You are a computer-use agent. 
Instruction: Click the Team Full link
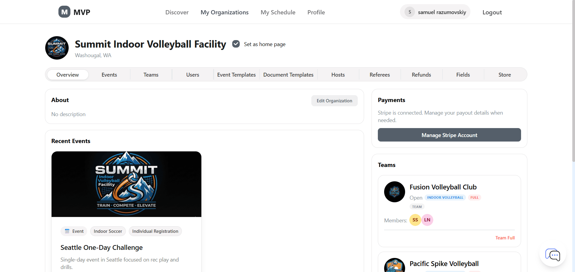pyautogui.click(x=505, y=238)
